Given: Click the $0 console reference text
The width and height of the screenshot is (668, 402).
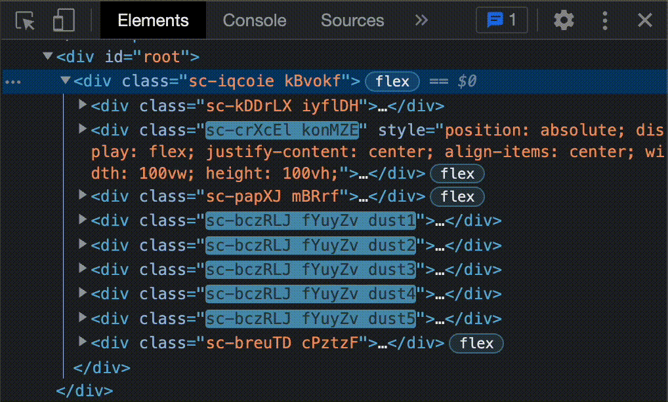Looking at the screenshot, I should click(x=467, y=81).
